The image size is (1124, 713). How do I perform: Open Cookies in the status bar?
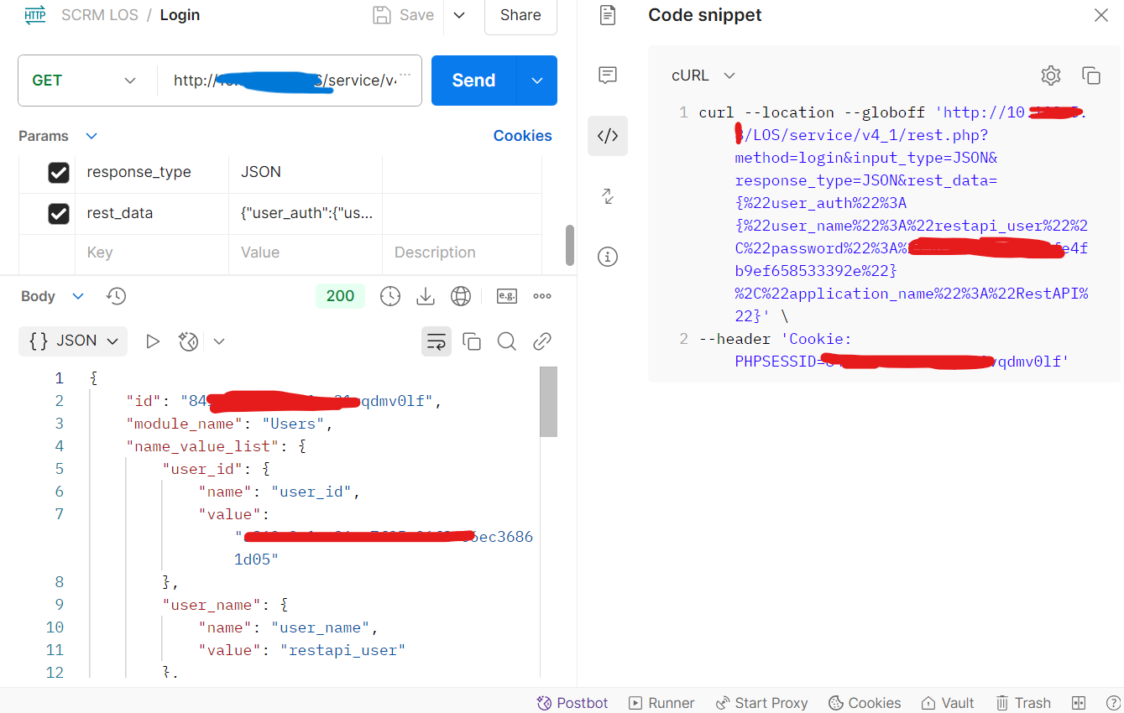pos(865,703)
